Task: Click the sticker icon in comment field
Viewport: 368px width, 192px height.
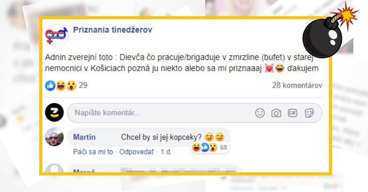Action: point(310,113)
